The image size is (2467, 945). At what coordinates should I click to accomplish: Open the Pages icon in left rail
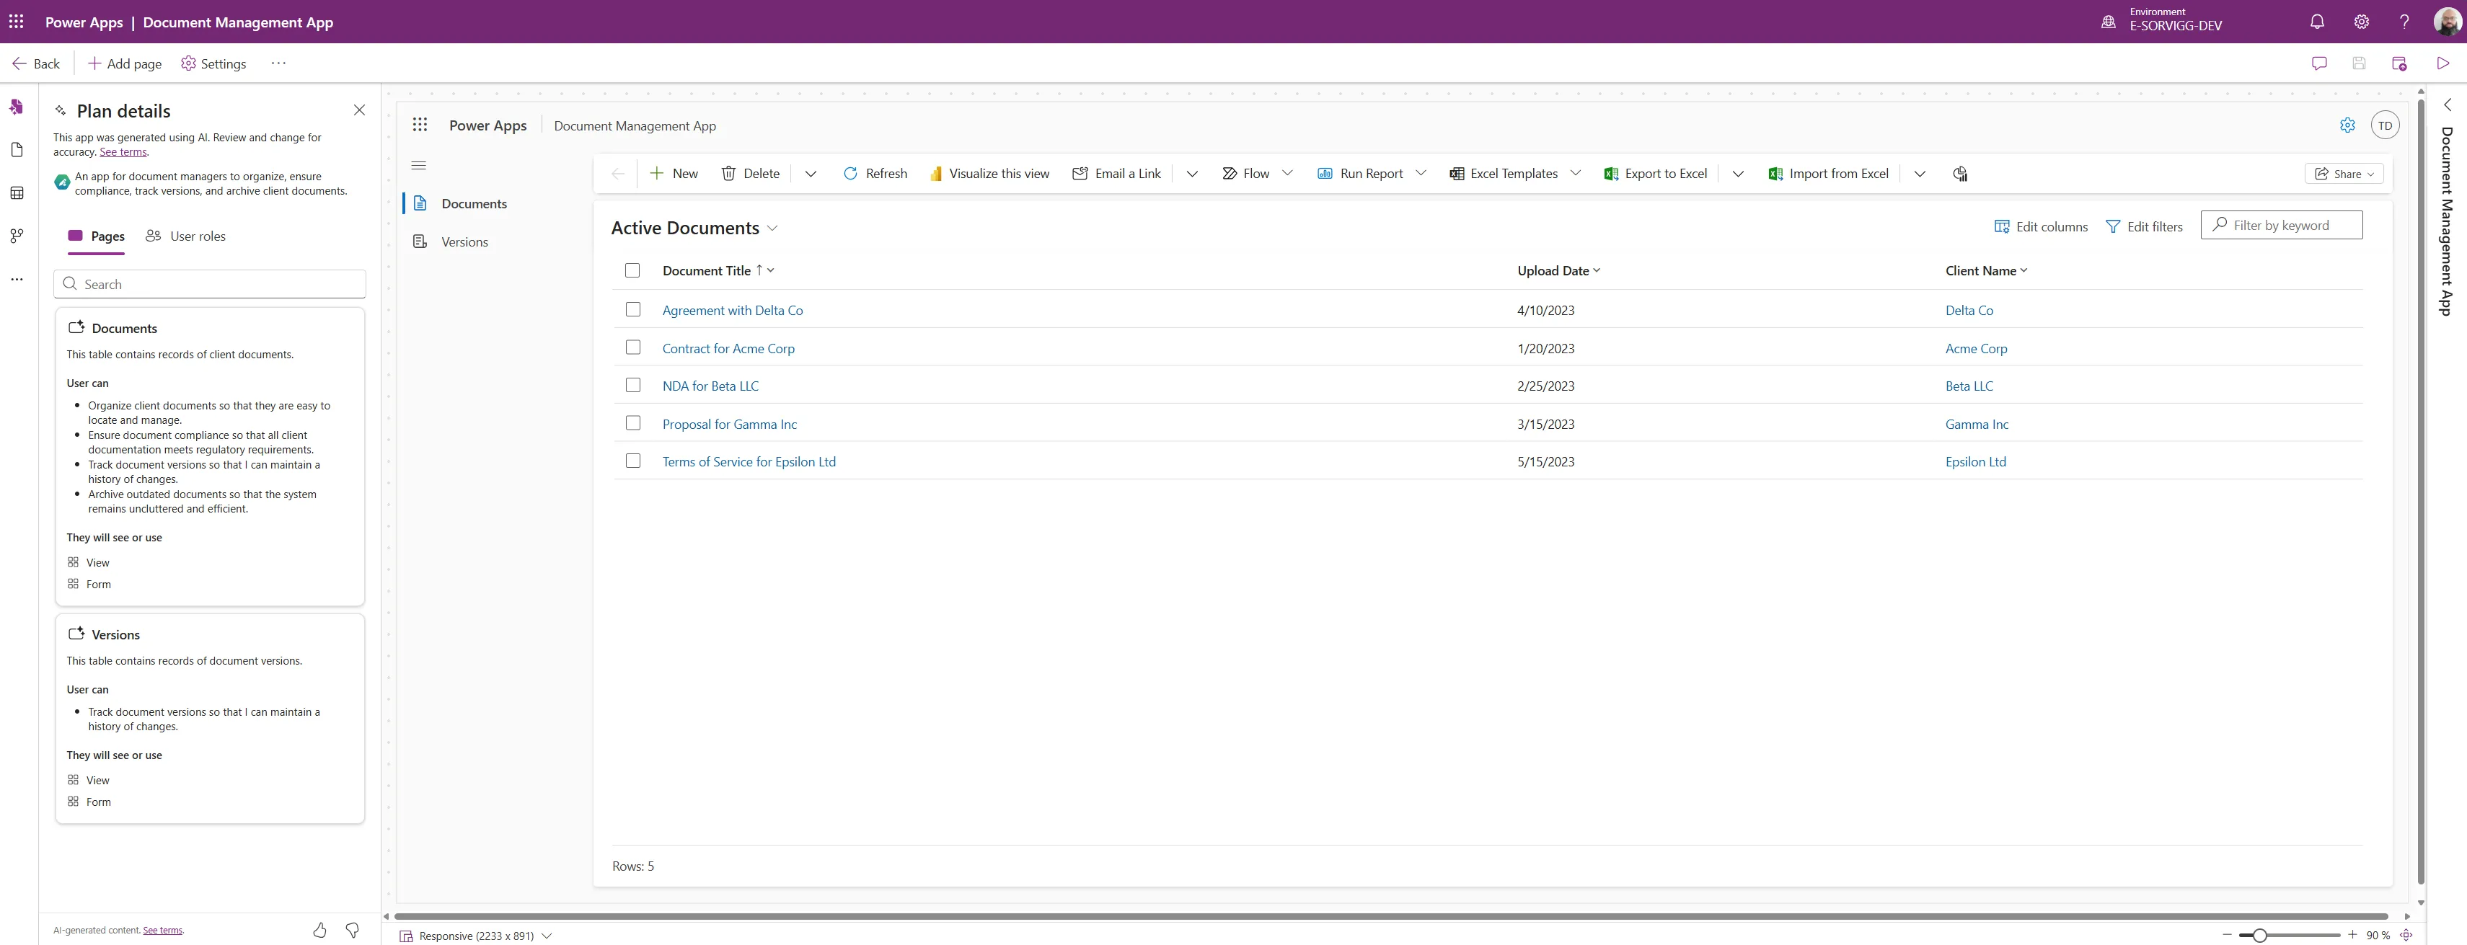[x=17, y=149]
